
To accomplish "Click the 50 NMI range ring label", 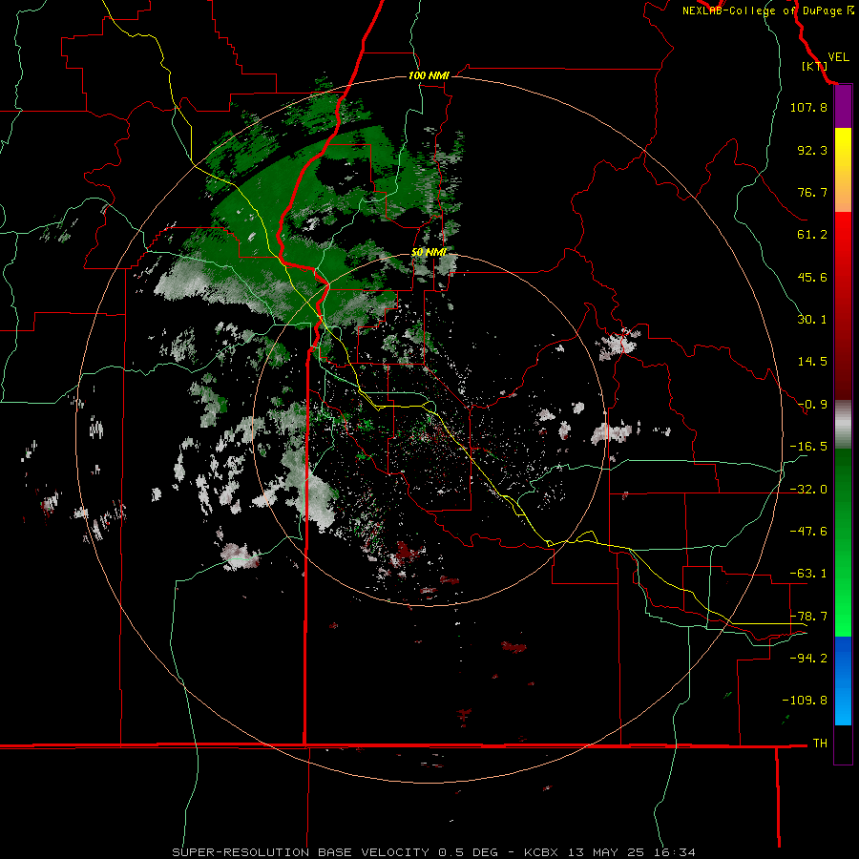I will pos(429,252).
